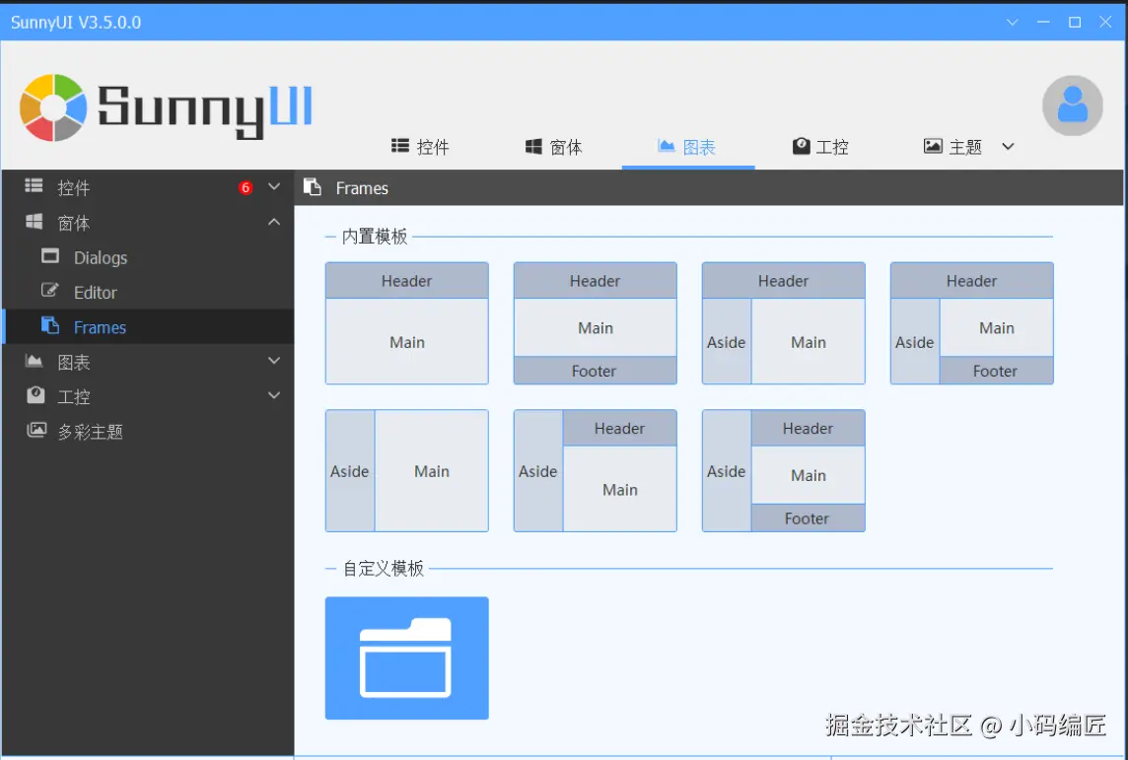Click the top nav 图表 chart icon
Viewport: 1128px width, 760px height.
[x=667, y=146]
